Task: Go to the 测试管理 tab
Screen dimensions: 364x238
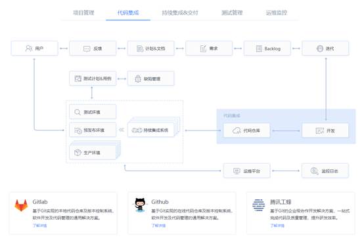Action: [x=232, y=12]
